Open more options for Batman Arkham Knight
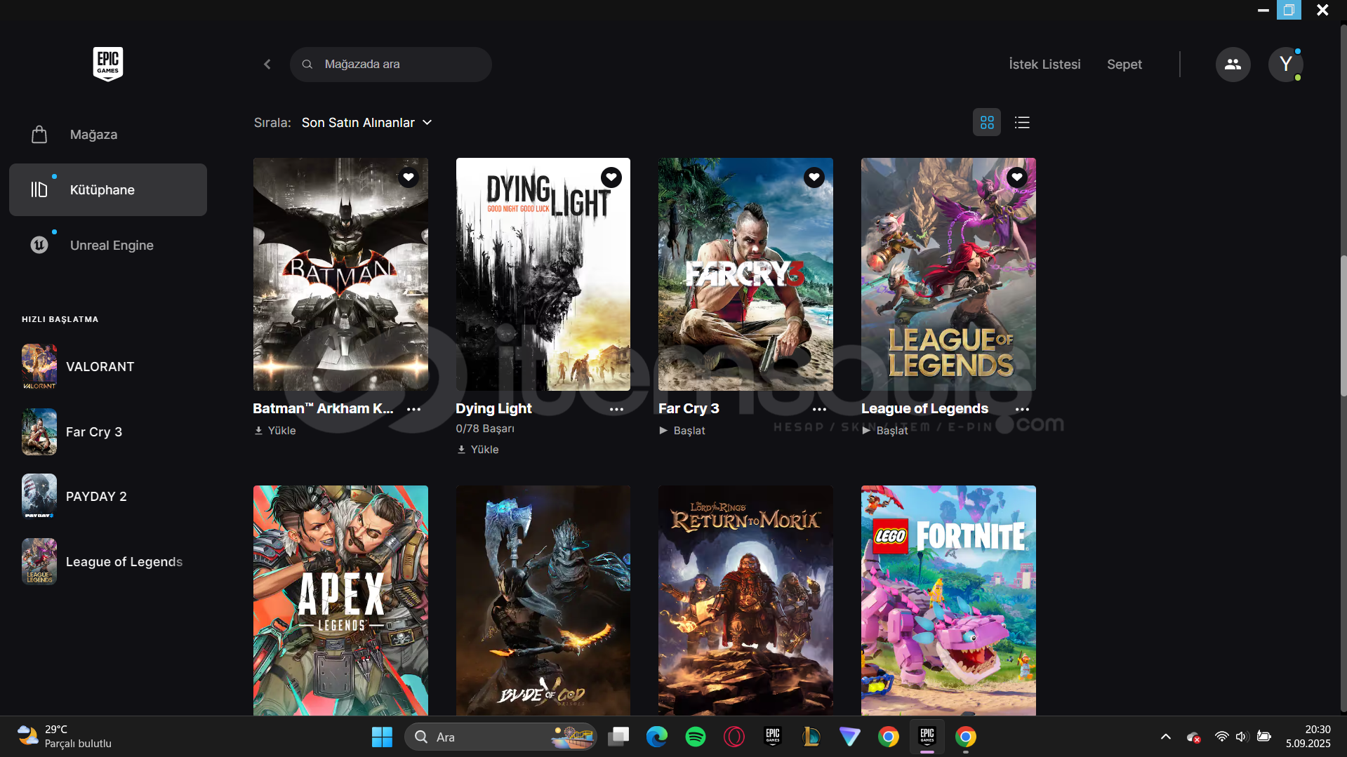The width and height of the screenshot is (1347, 757). point(414,409)
